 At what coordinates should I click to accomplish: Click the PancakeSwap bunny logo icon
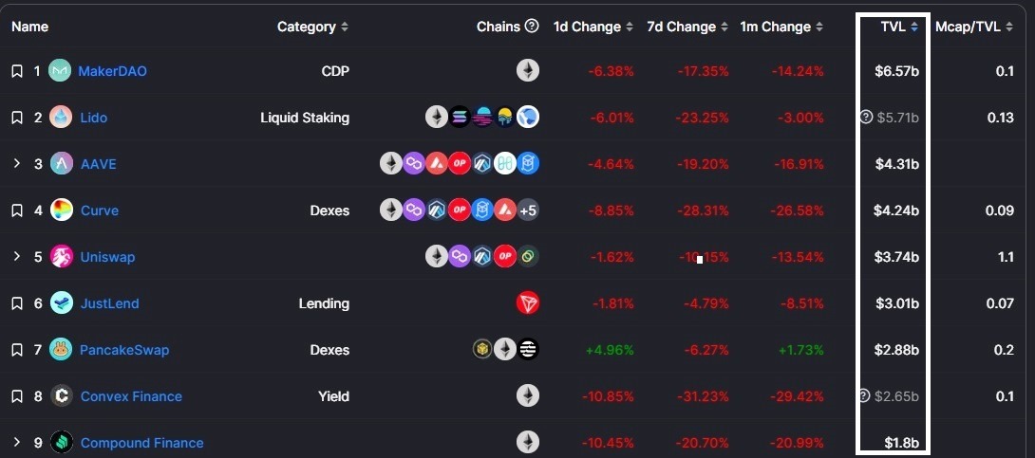[x=62, y=350]
